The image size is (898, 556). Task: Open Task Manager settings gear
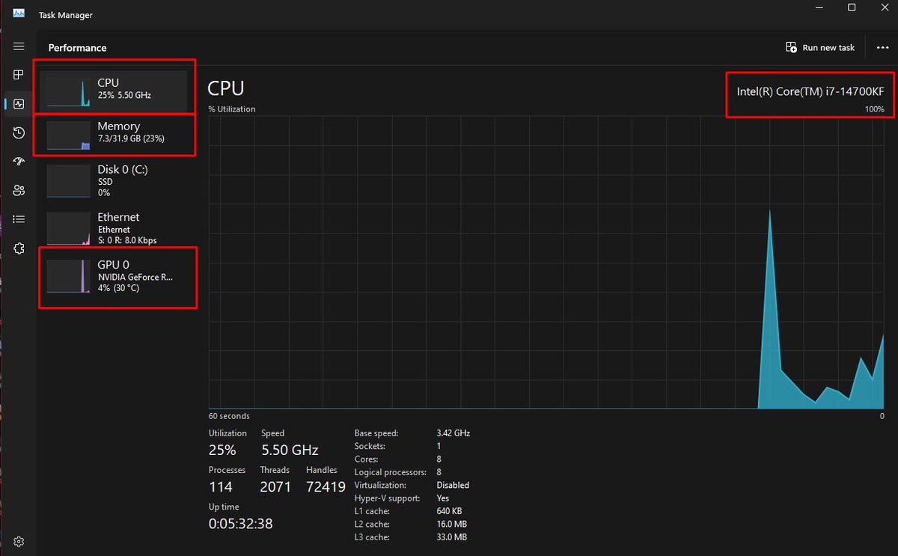[19, 541]
